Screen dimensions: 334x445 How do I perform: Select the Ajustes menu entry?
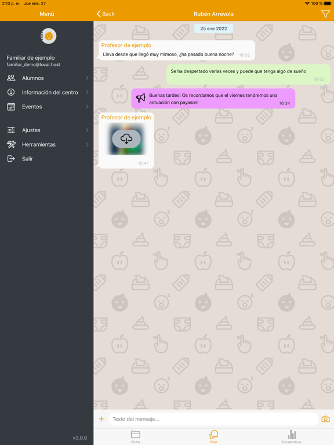coord(46,130)
